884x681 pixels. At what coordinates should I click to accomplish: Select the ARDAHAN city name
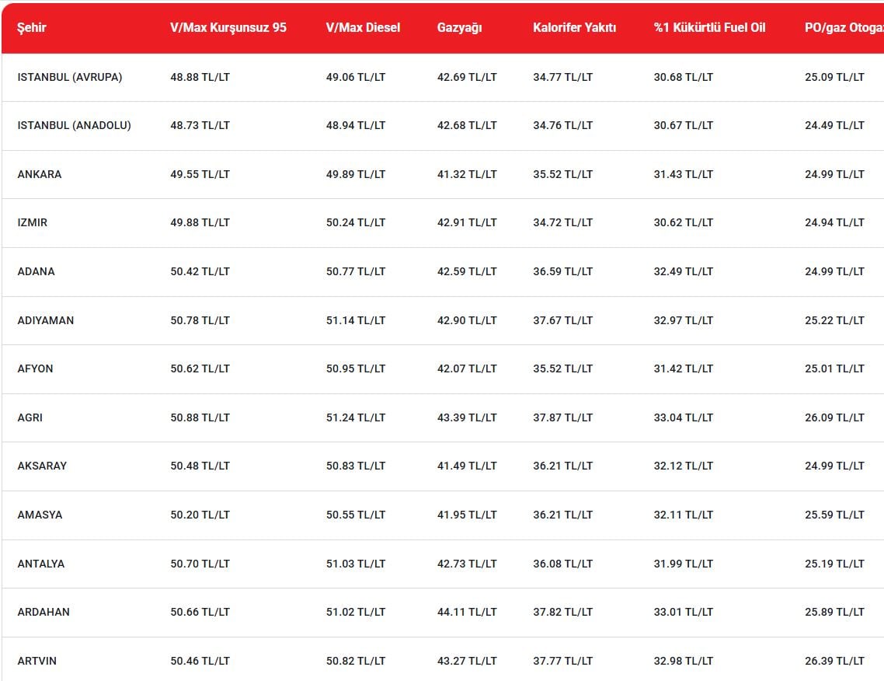44,612
